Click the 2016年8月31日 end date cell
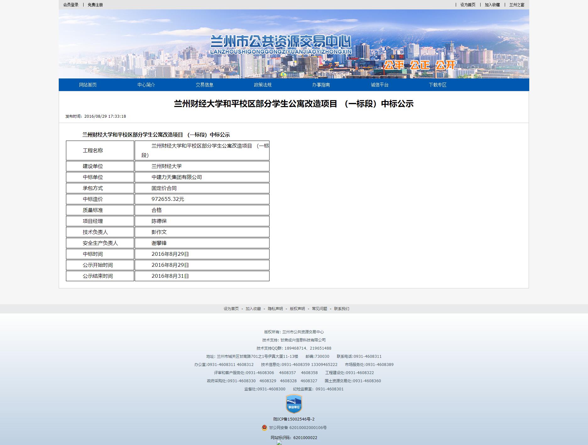Screen dimensions: 588x445 coord(202,276)
